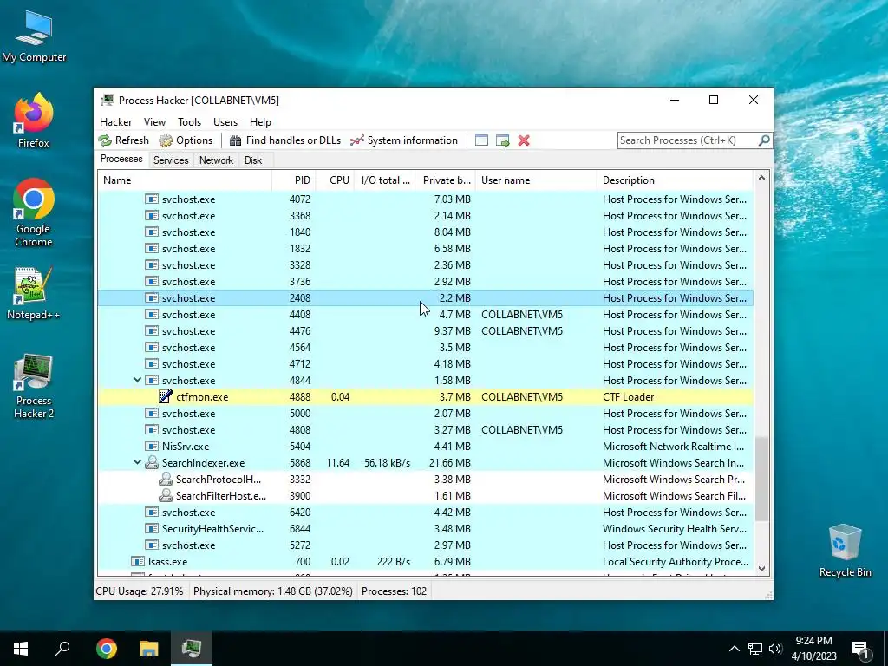Open the Users menu

(x=225, y=121)
